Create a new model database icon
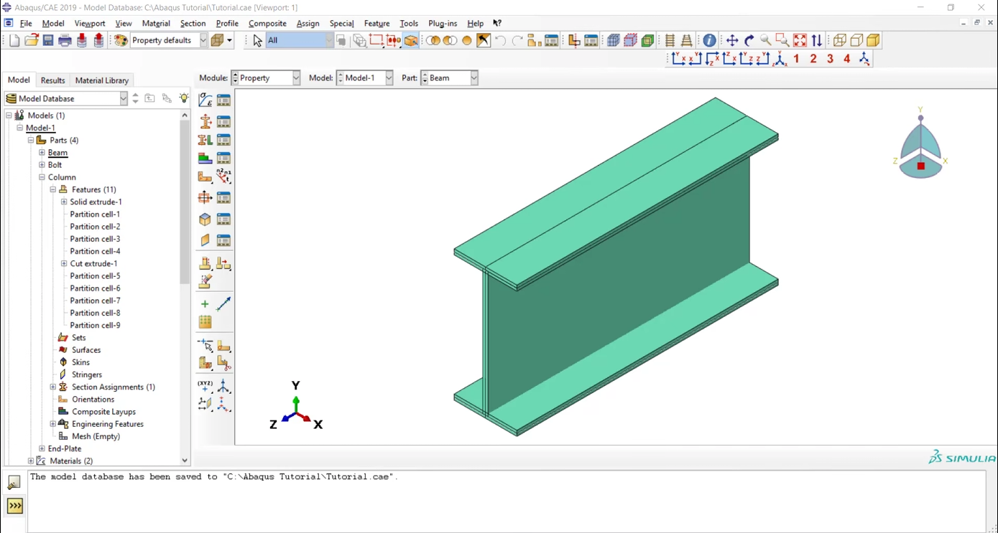The height and width of the screenshot is (533, 998). point(14,41)
